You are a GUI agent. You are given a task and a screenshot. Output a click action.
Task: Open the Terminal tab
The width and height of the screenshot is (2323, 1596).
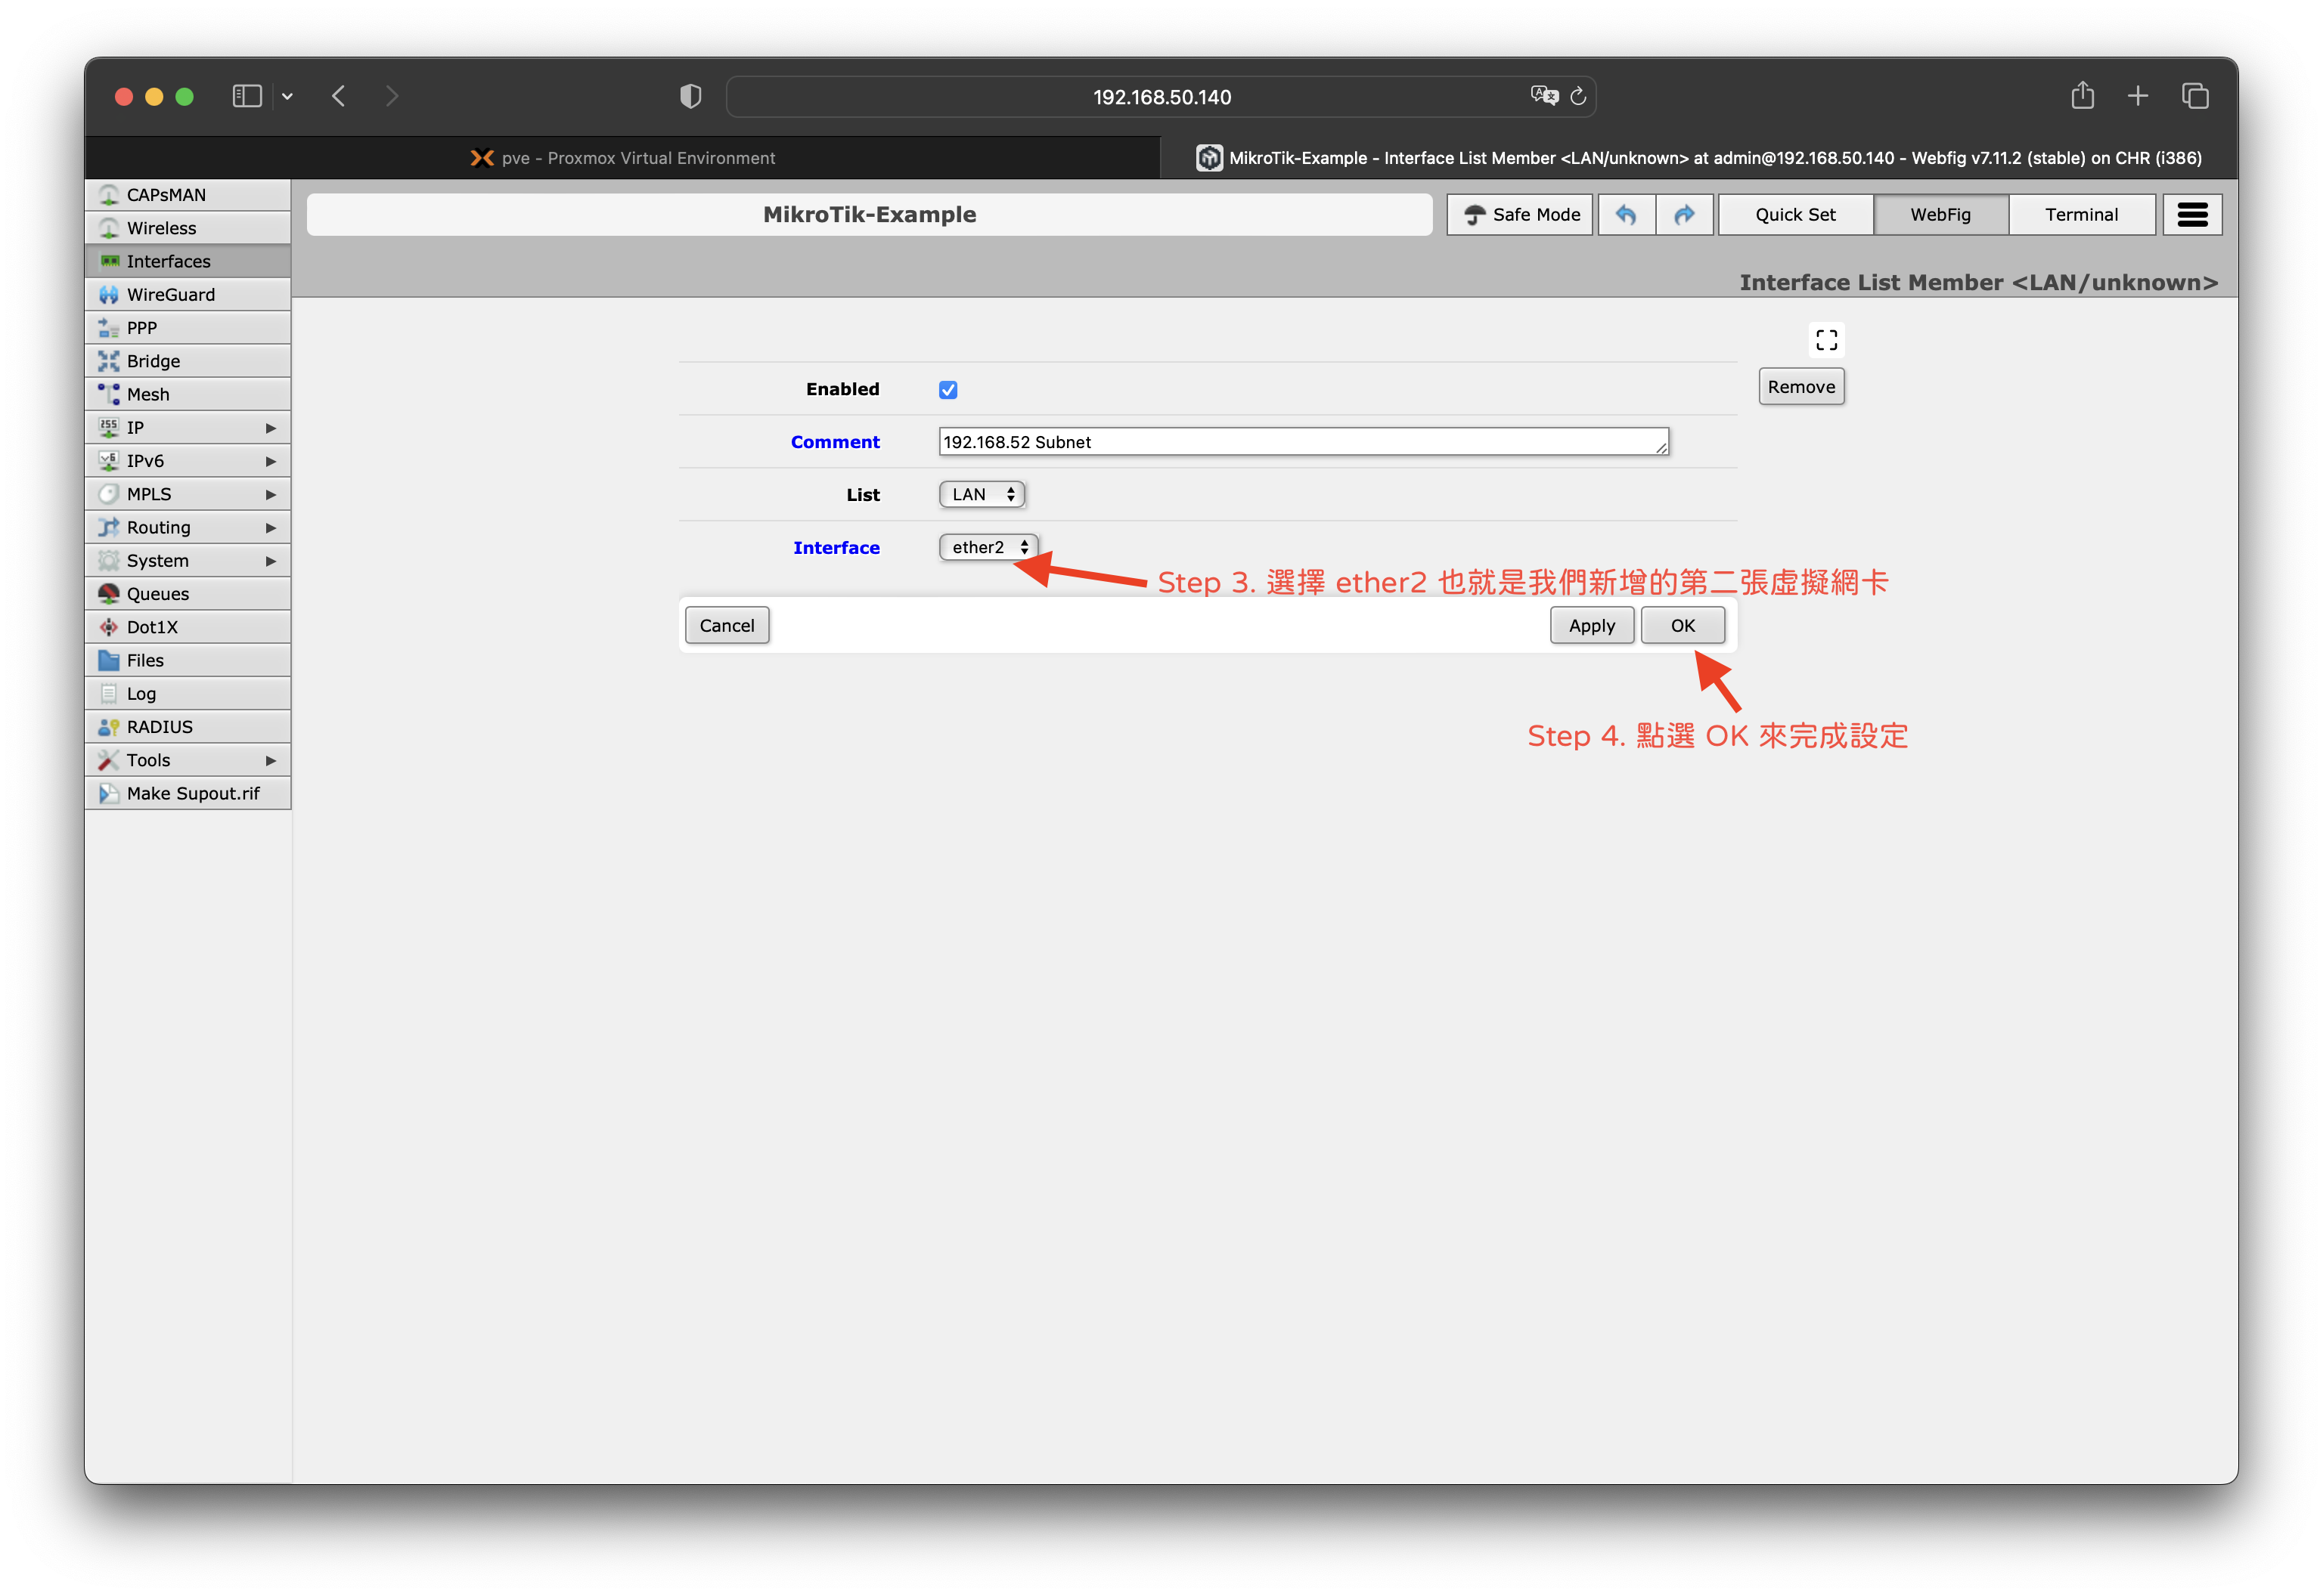(x=2081, y=215)
